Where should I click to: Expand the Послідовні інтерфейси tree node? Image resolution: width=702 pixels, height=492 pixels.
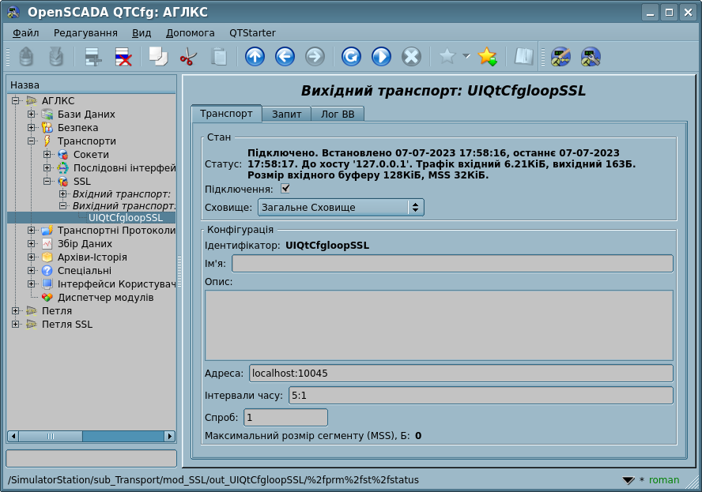47,167
